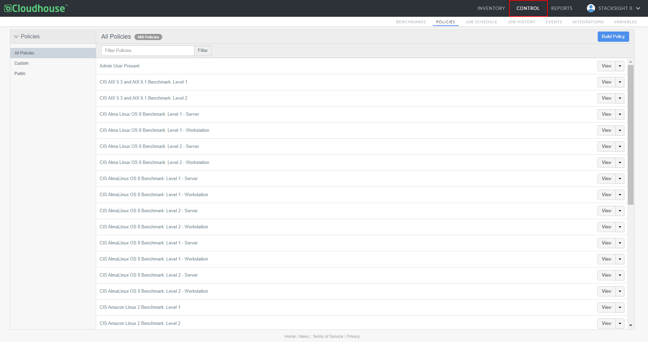View Alma Linux OS 8 Level 1 Server

[606, 114]
